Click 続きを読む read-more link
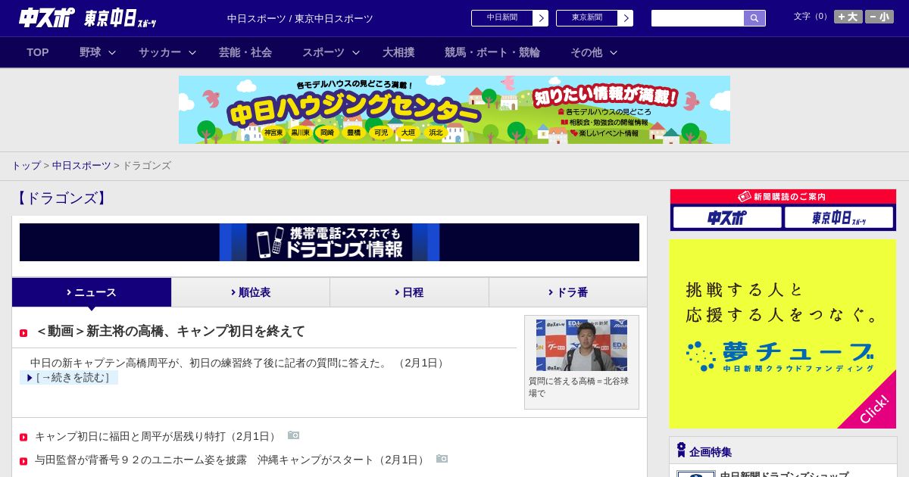The height and width of the screenshot is (477, 909). [69, 377]
